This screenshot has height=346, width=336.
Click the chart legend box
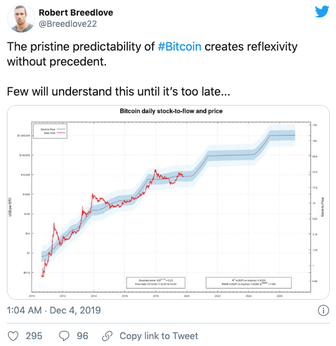50,131
